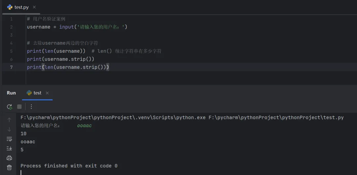
Task: Place cursor on the username = input line
Action: pyautogui.click(x=77, y=27)
